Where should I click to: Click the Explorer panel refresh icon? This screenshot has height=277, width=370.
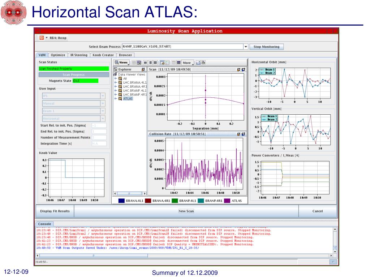(x=143, y=70)
